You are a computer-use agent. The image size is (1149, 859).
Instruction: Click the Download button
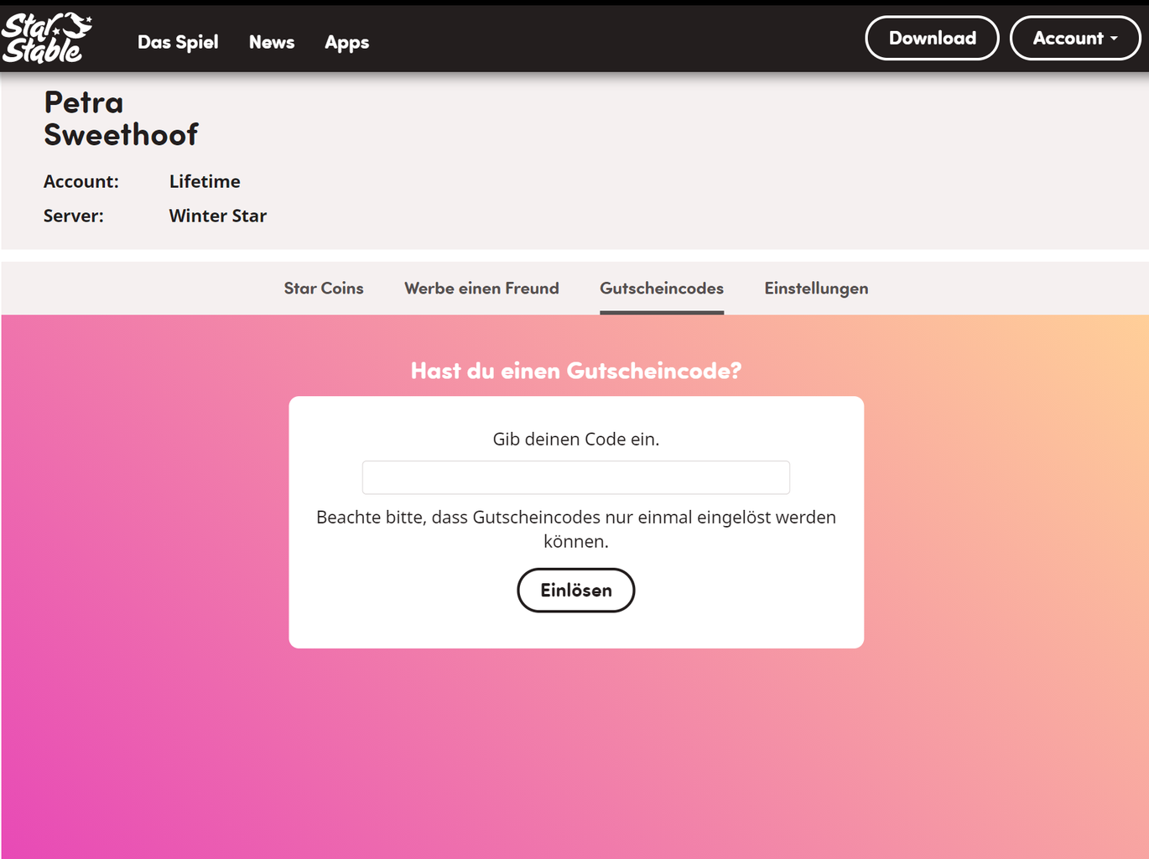point(932,38)
